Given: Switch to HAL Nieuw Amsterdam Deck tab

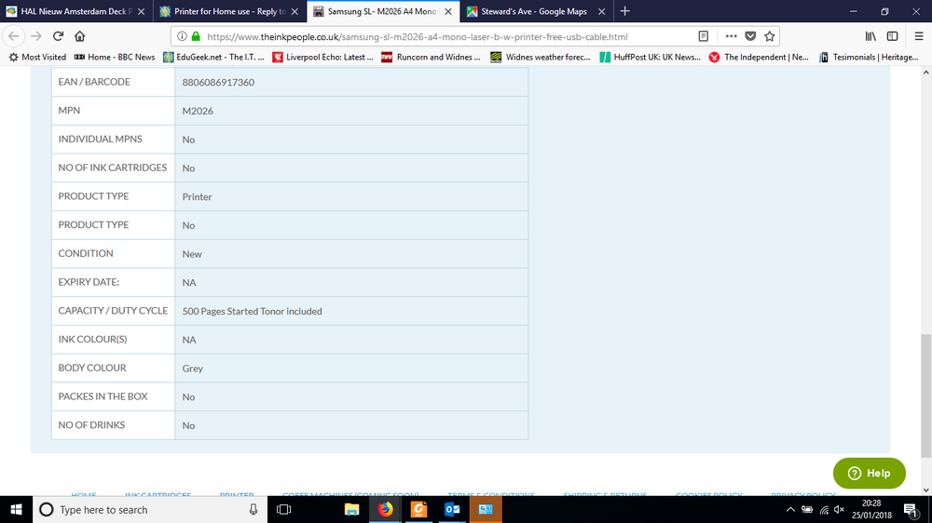Looking at the screenshot, I should tap(76, 11).
